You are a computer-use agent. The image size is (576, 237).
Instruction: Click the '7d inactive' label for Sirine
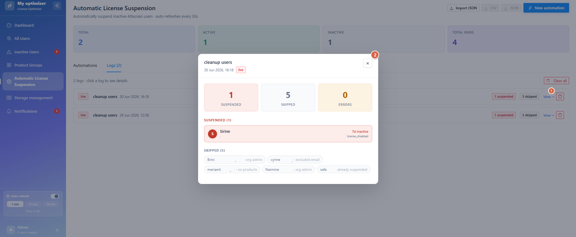click(x=360, y=132)
